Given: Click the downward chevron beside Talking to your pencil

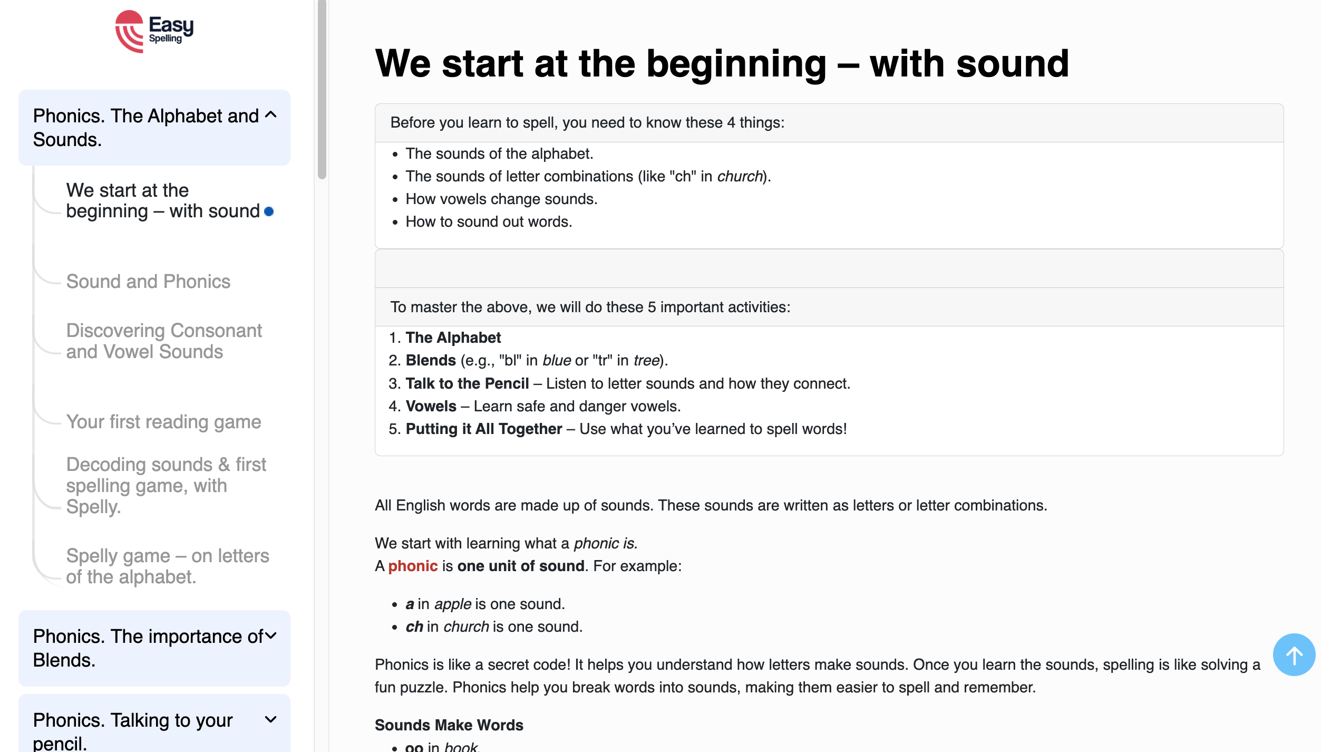Looking at the screenshot, I should 270,720.
